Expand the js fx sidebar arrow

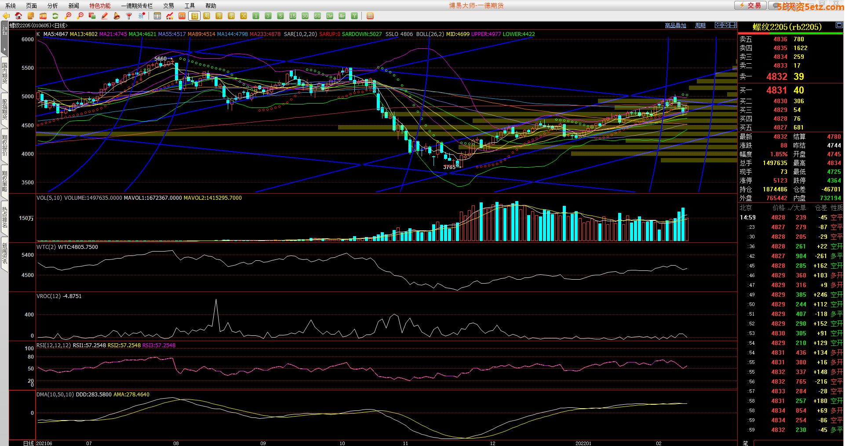[4, 49]
